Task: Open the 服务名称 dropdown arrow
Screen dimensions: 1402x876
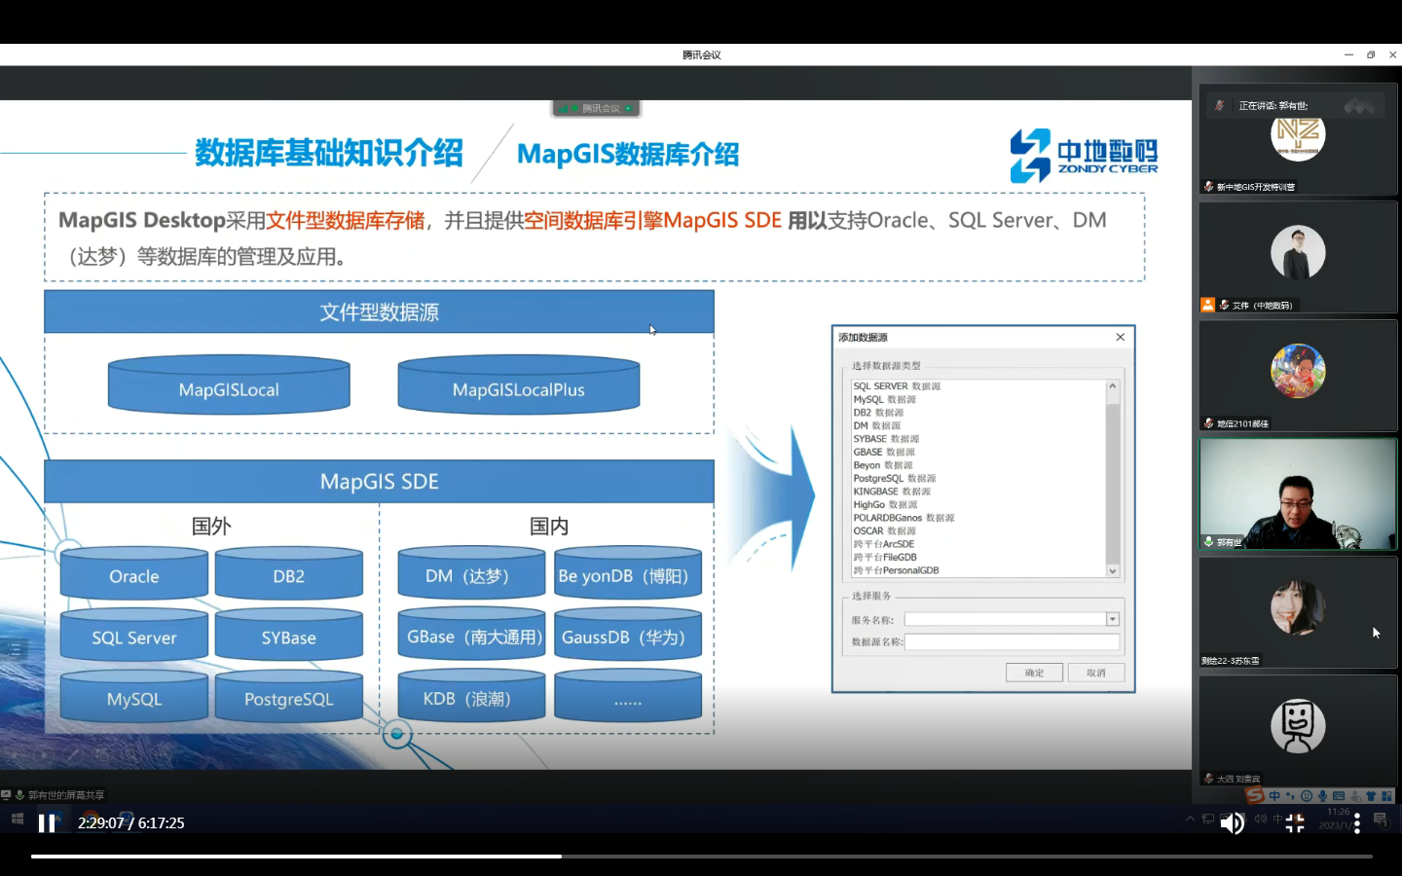Action: pos(1113,619)
